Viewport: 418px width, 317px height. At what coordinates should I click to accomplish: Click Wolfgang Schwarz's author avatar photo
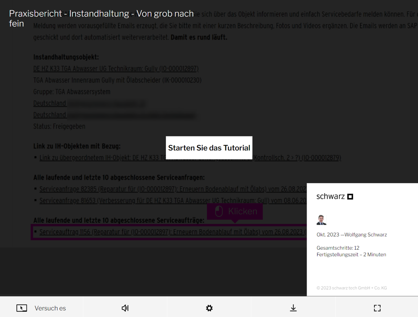click(321, 220)
